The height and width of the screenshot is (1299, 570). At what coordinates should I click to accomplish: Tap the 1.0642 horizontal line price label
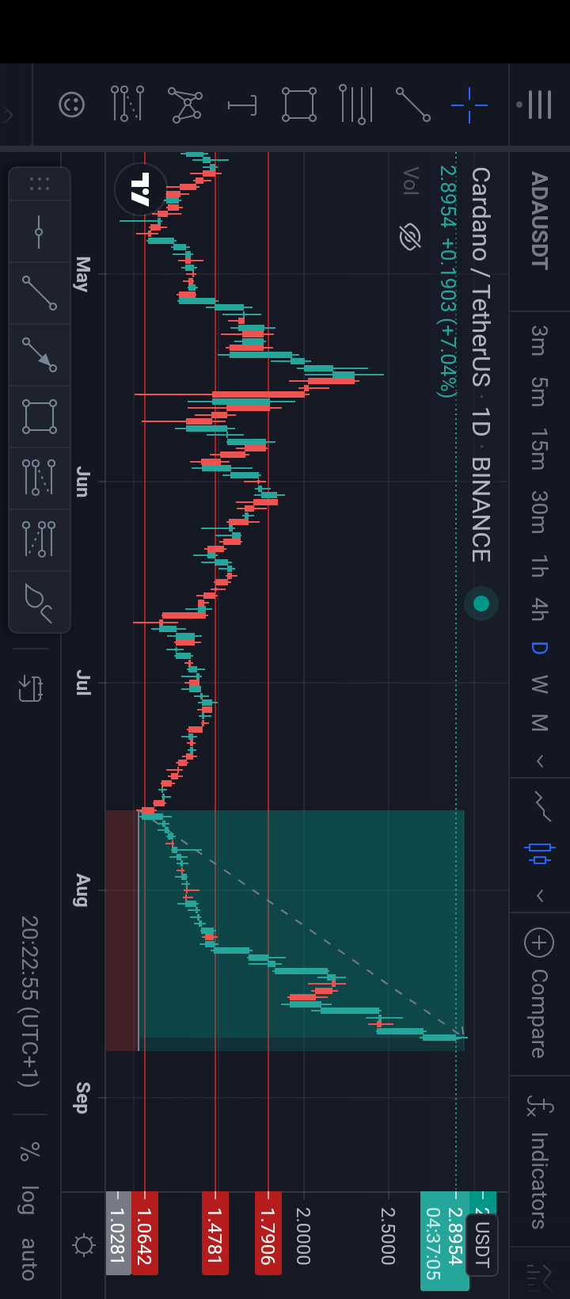144,1233
